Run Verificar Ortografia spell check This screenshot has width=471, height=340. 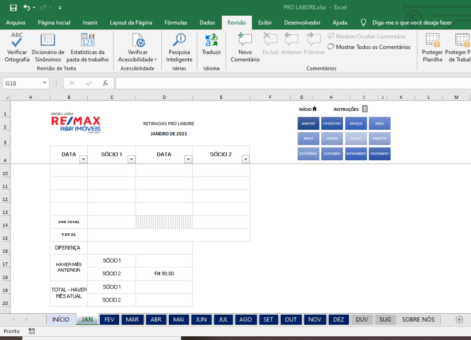[17, 47]
